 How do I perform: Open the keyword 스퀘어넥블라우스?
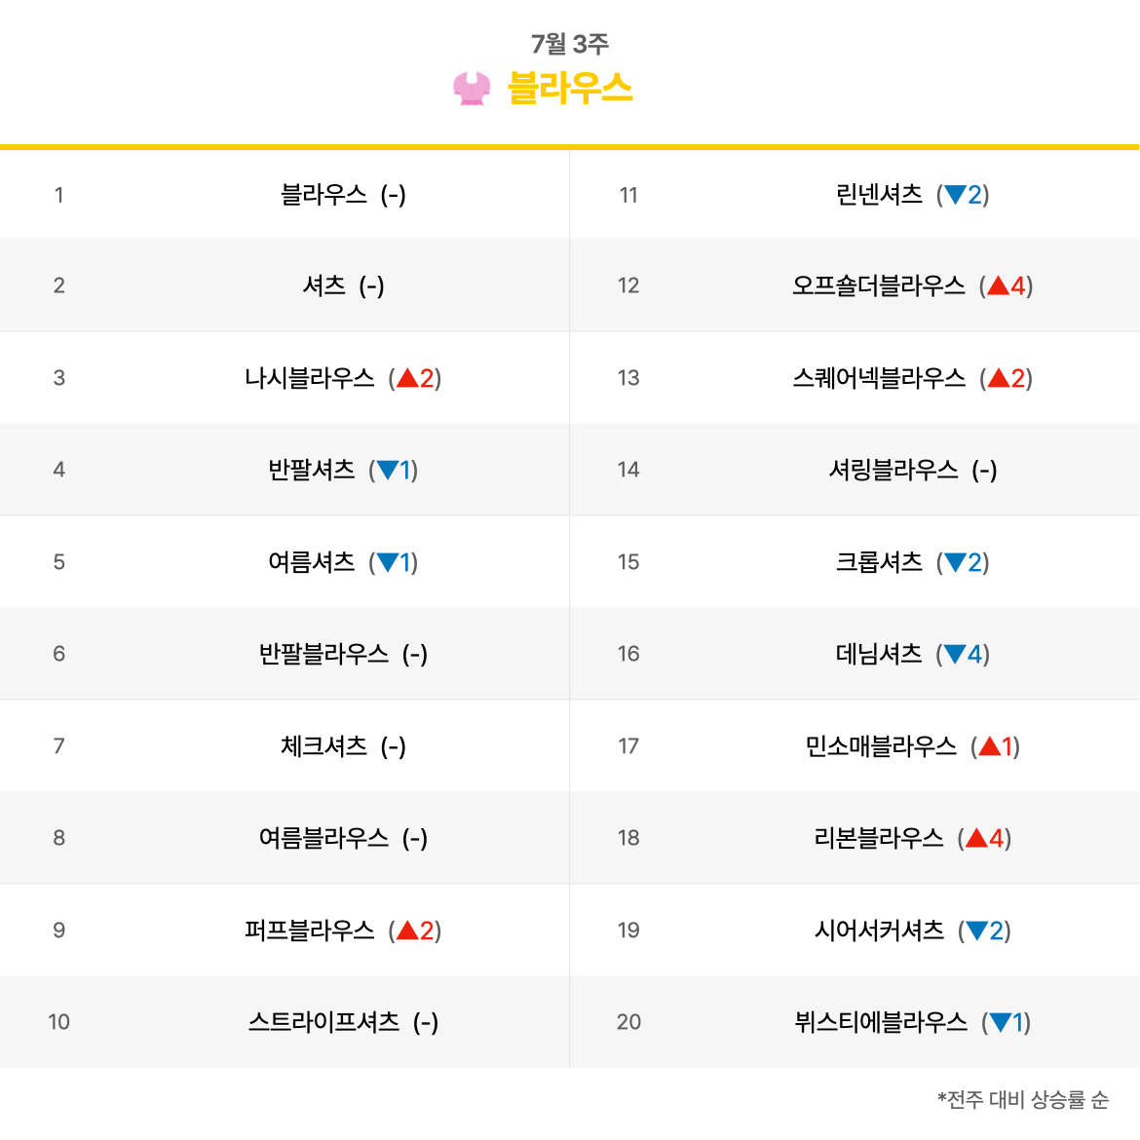(878, 377)
